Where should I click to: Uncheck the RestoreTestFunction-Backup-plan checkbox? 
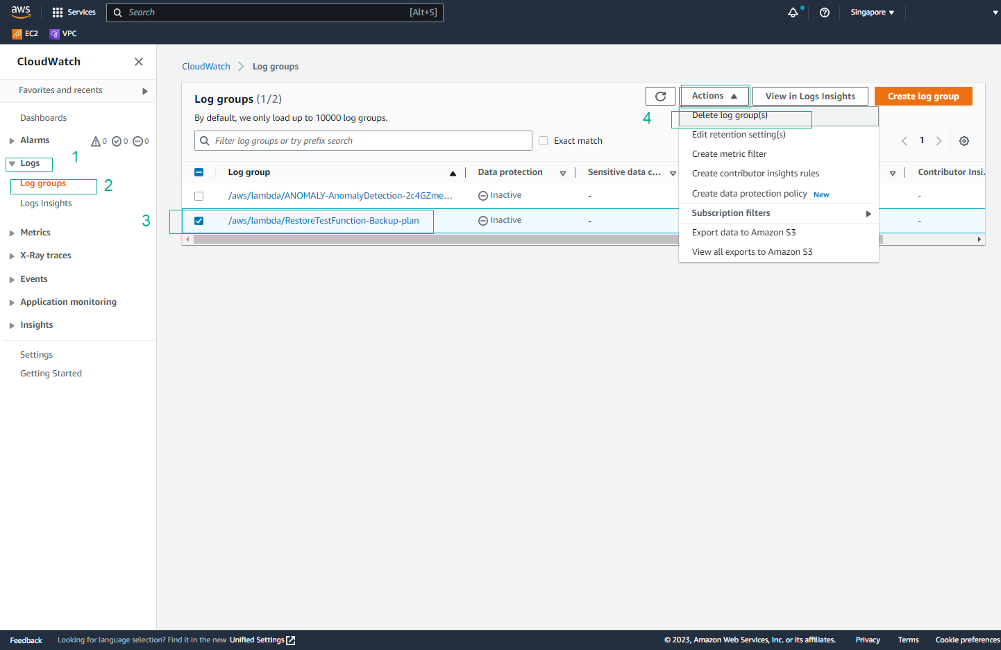pyautogui.click(x=199, y=221)
